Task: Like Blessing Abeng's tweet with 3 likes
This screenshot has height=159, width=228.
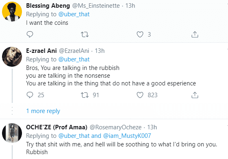Action: [x=140, y=35]
